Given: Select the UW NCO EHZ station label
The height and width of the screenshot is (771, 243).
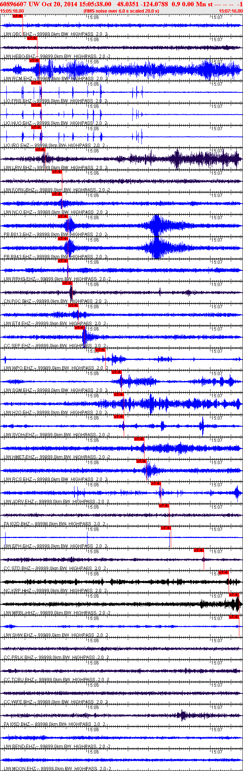Looking at the screenshot, I should [x=18, y=212].
